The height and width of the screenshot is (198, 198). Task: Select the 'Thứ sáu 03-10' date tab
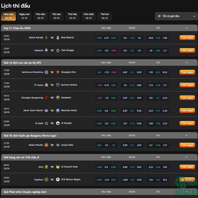pyautogui.click(x=56, y=16)
